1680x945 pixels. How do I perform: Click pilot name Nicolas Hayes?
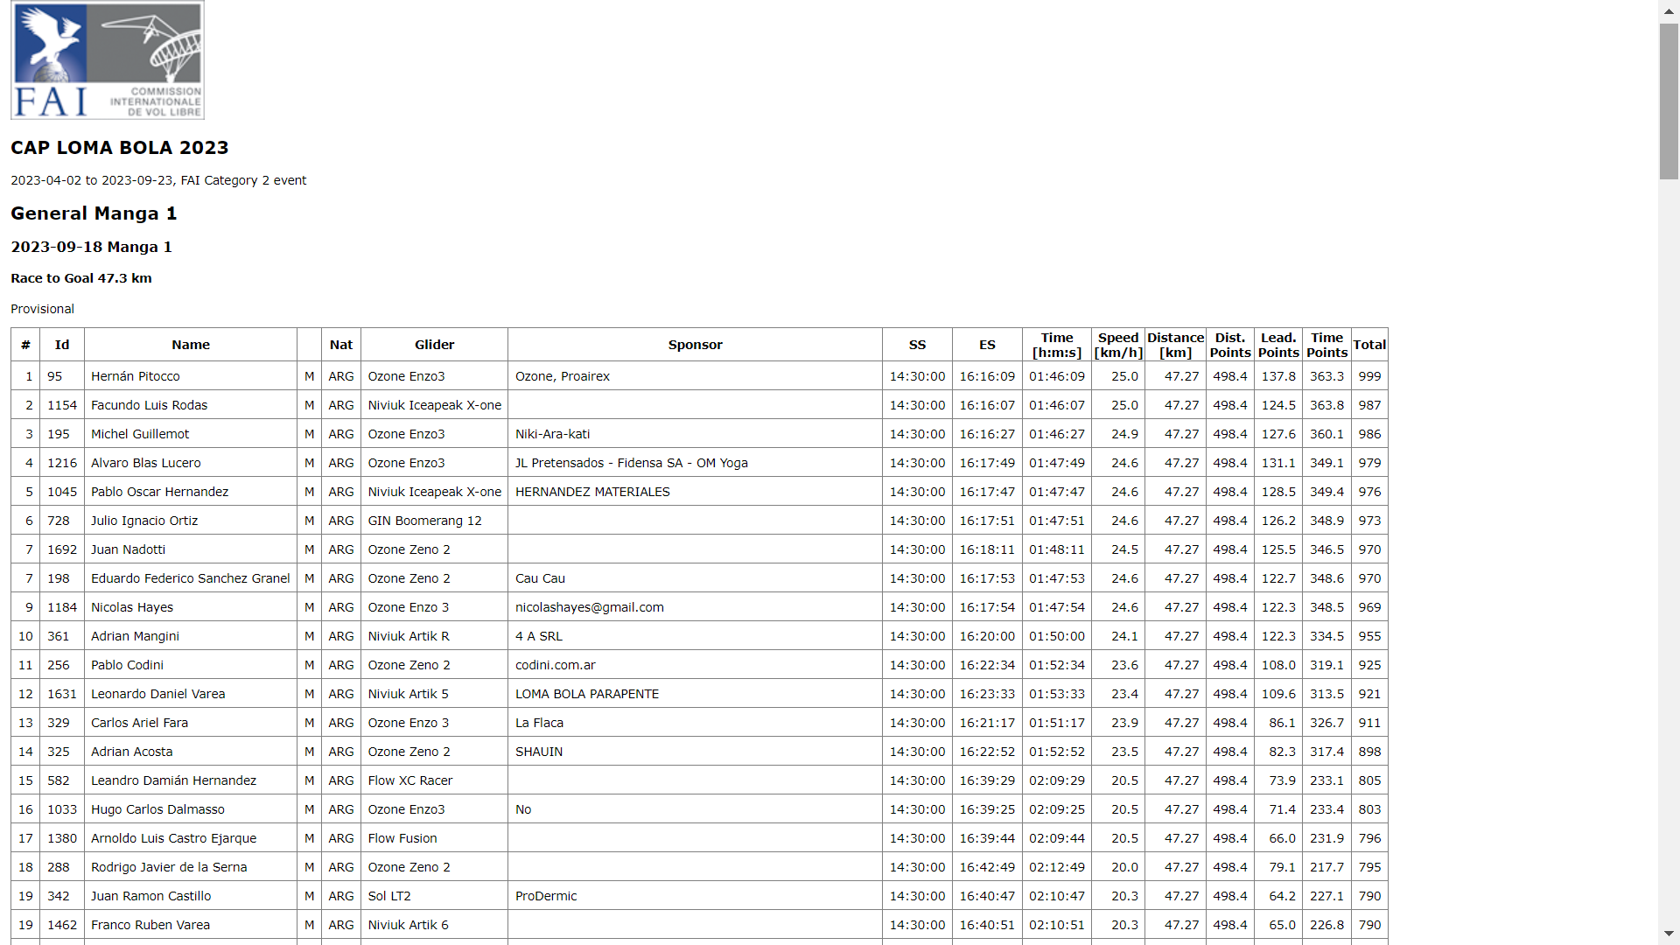pyautogui.click(x=132, y=607)
